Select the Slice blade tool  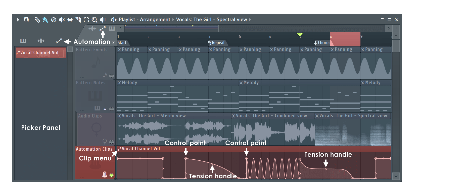(78, 20)
